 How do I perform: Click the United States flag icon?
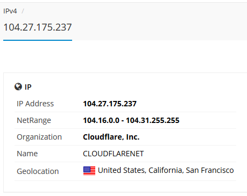click(89, 171)
